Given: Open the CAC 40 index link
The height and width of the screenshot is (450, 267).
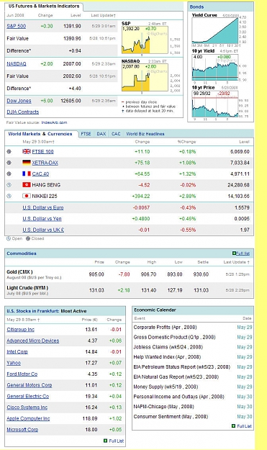Looking at the screenshot, I should click(40, 174).
